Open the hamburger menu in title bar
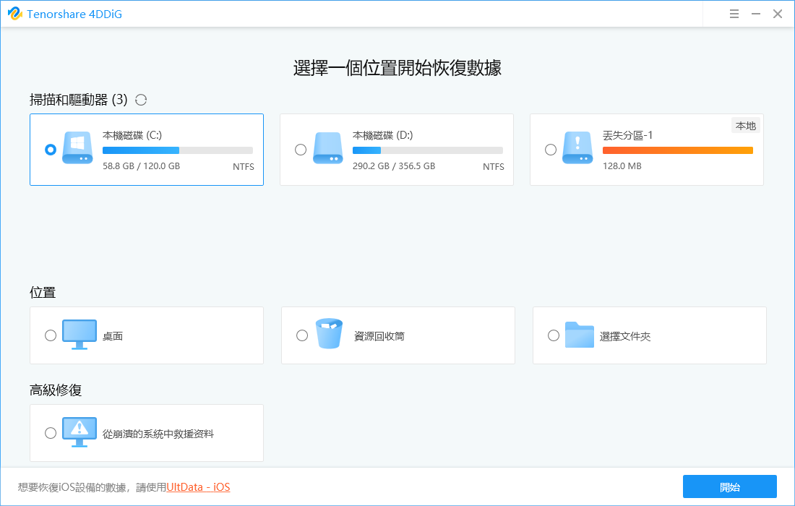The height and width of the screenshot is (506, 795). [734, 14]
